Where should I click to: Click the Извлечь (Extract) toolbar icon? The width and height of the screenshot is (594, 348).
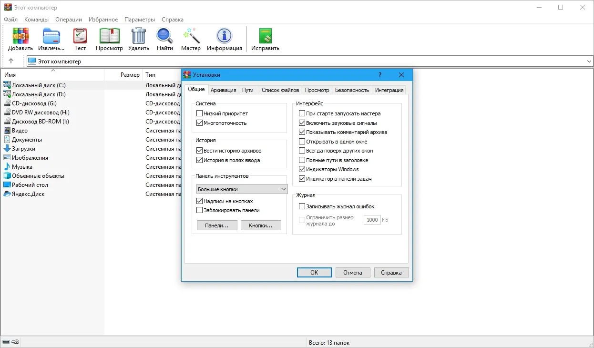(51, 36)
